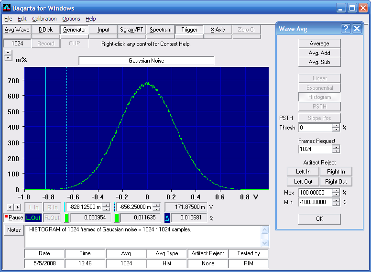This screenshot has width=371, height=272.
Task: Toggle the Pause button
Action: (14, 218)
